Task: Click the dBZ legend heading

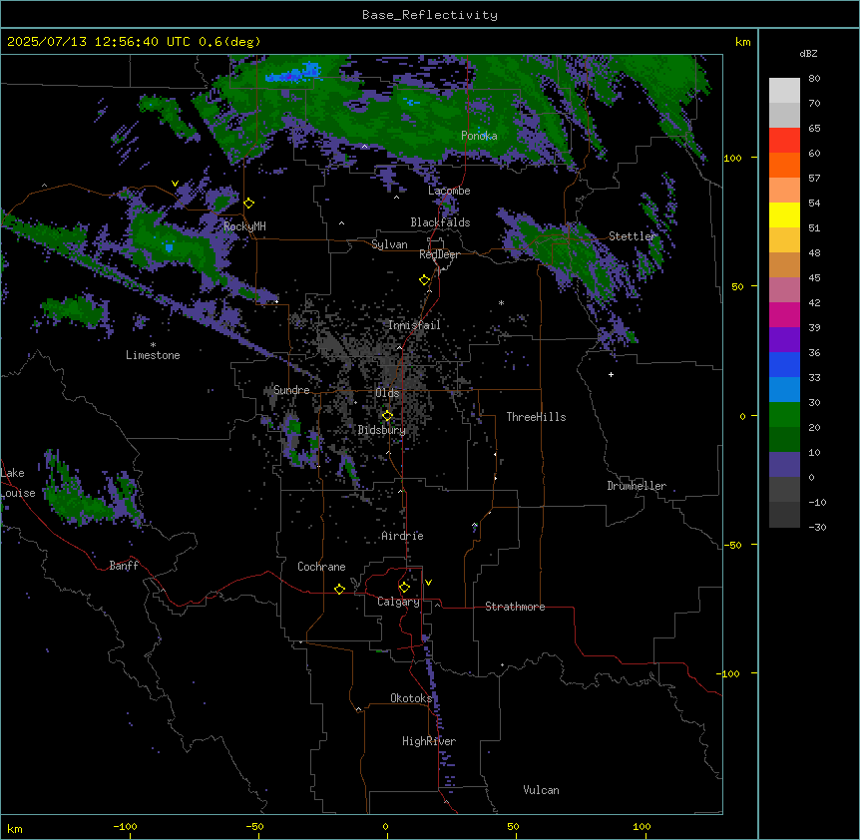Action: [x=808, y=53]
